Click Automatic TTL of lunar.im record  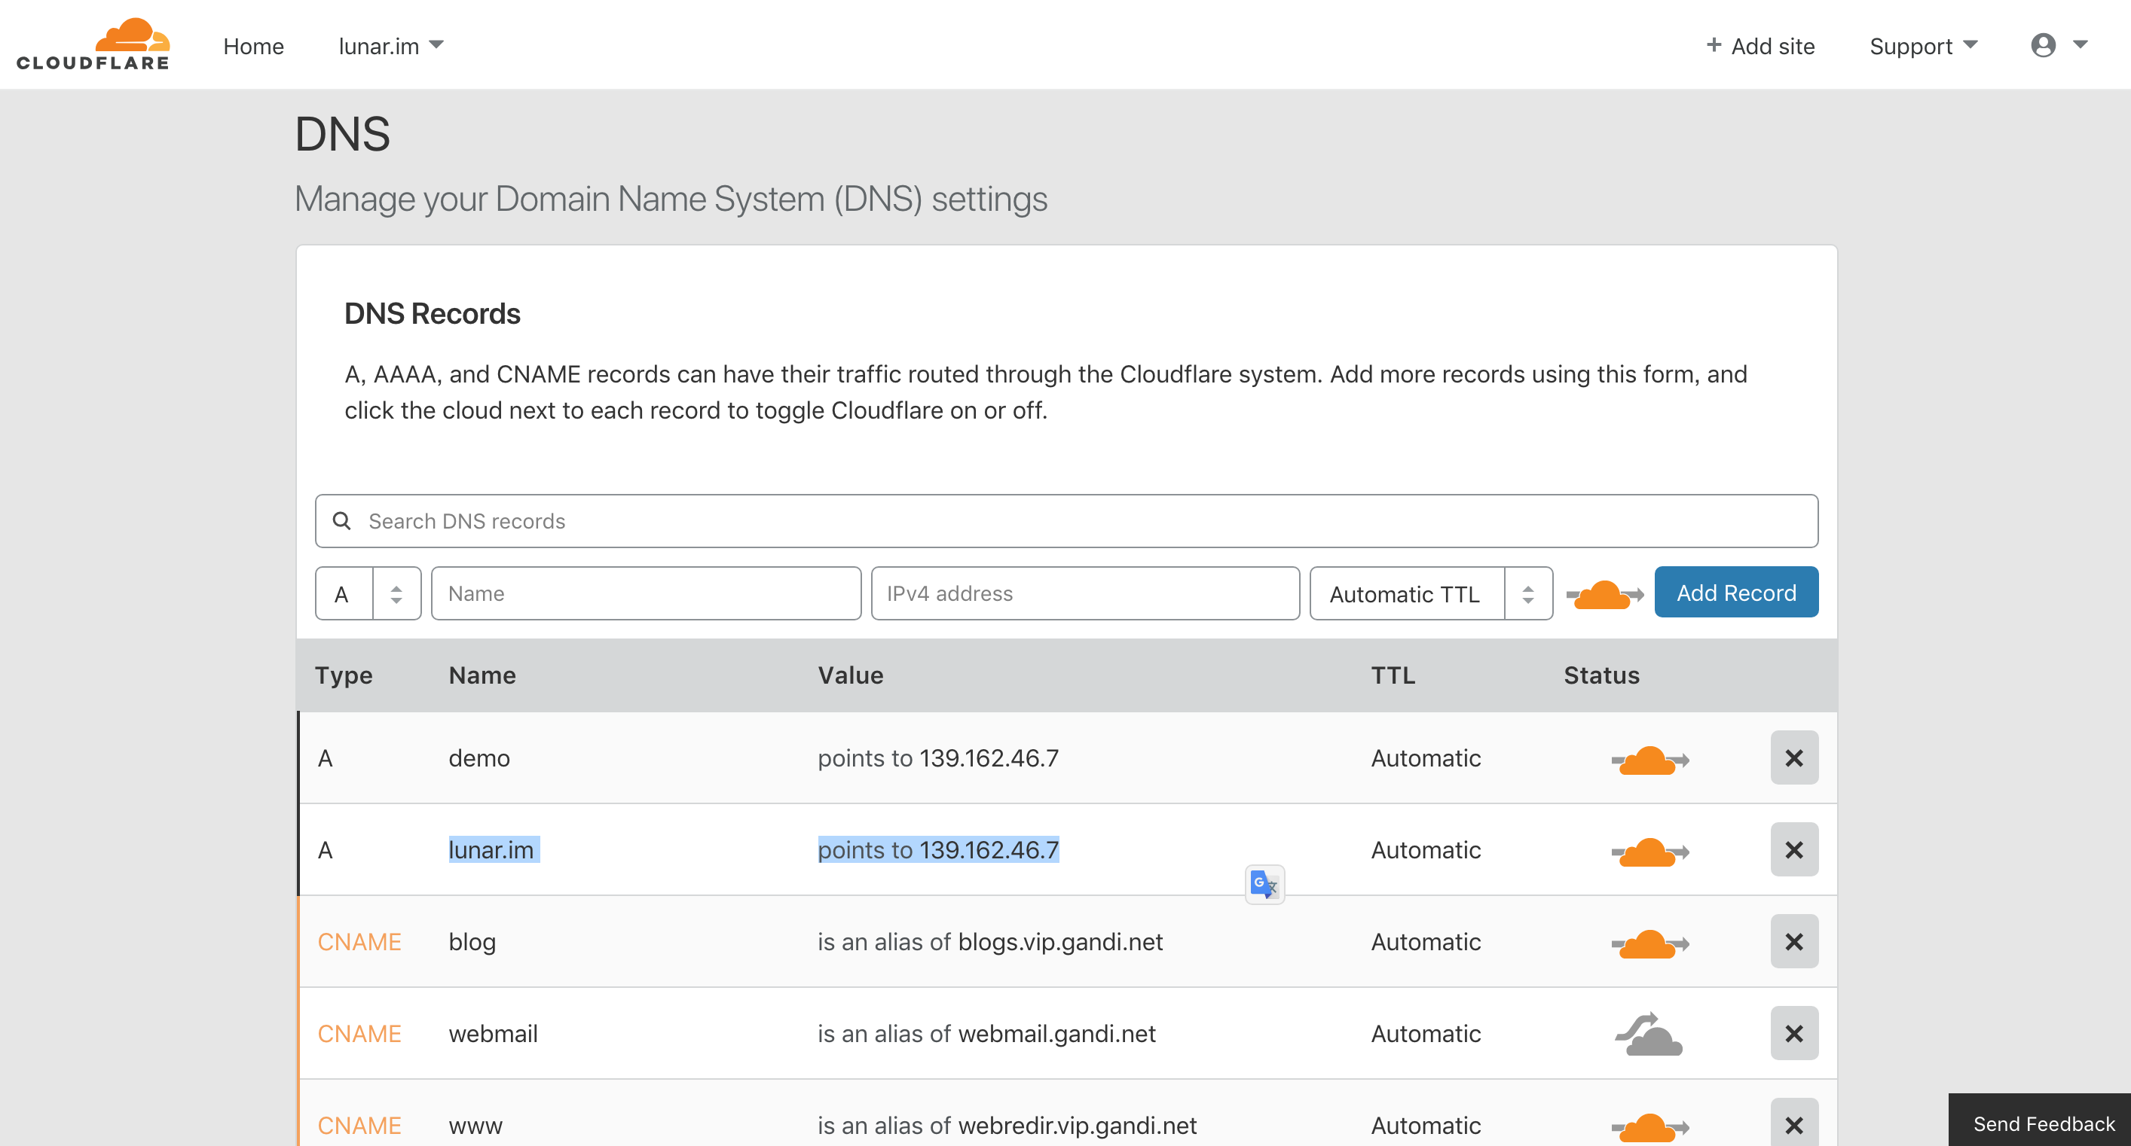tap(1426, 850)
